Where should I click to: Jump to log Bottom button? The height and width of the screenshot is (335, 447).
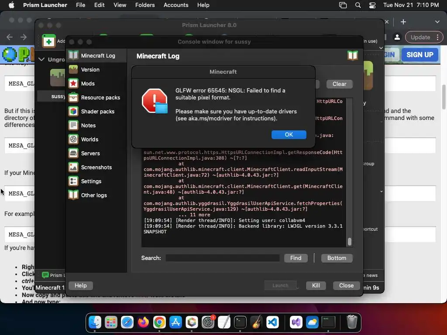pos(337,258)
